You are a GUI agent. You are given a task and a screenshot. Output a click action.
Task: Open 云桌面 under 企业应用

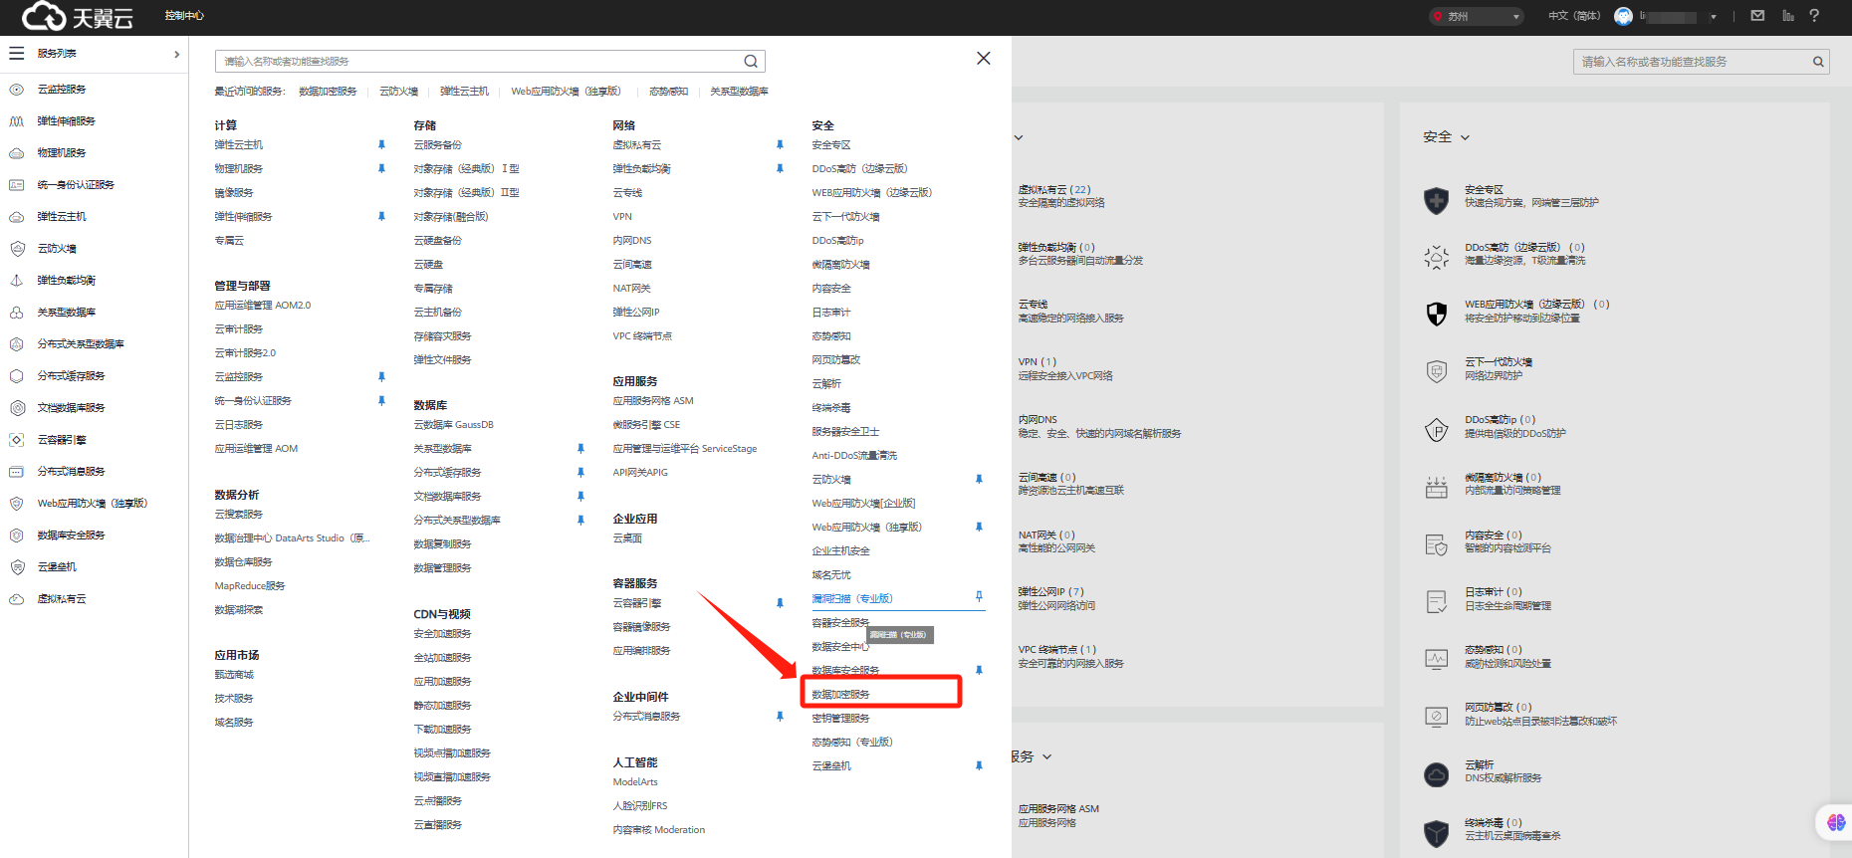pyautogui.click(x=627, y=538)
